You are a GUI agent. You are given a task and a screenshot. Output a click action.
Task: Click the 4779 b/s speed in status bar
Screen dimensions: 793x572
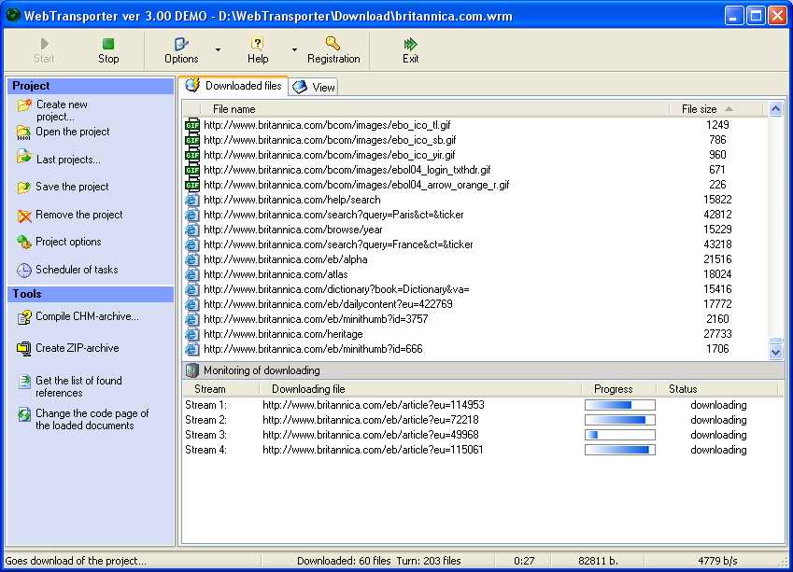pyautogui.click(x=717, y=561)
